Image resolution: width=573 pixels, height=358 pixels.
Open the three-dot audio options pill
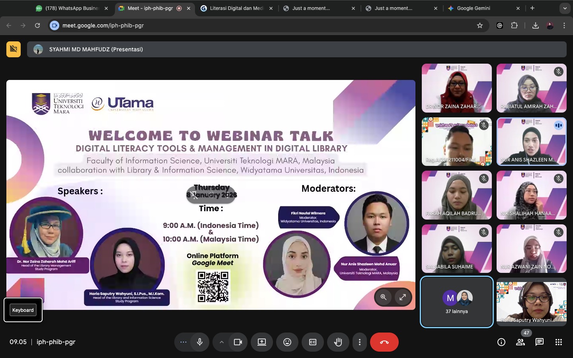(x=183, y=342)
